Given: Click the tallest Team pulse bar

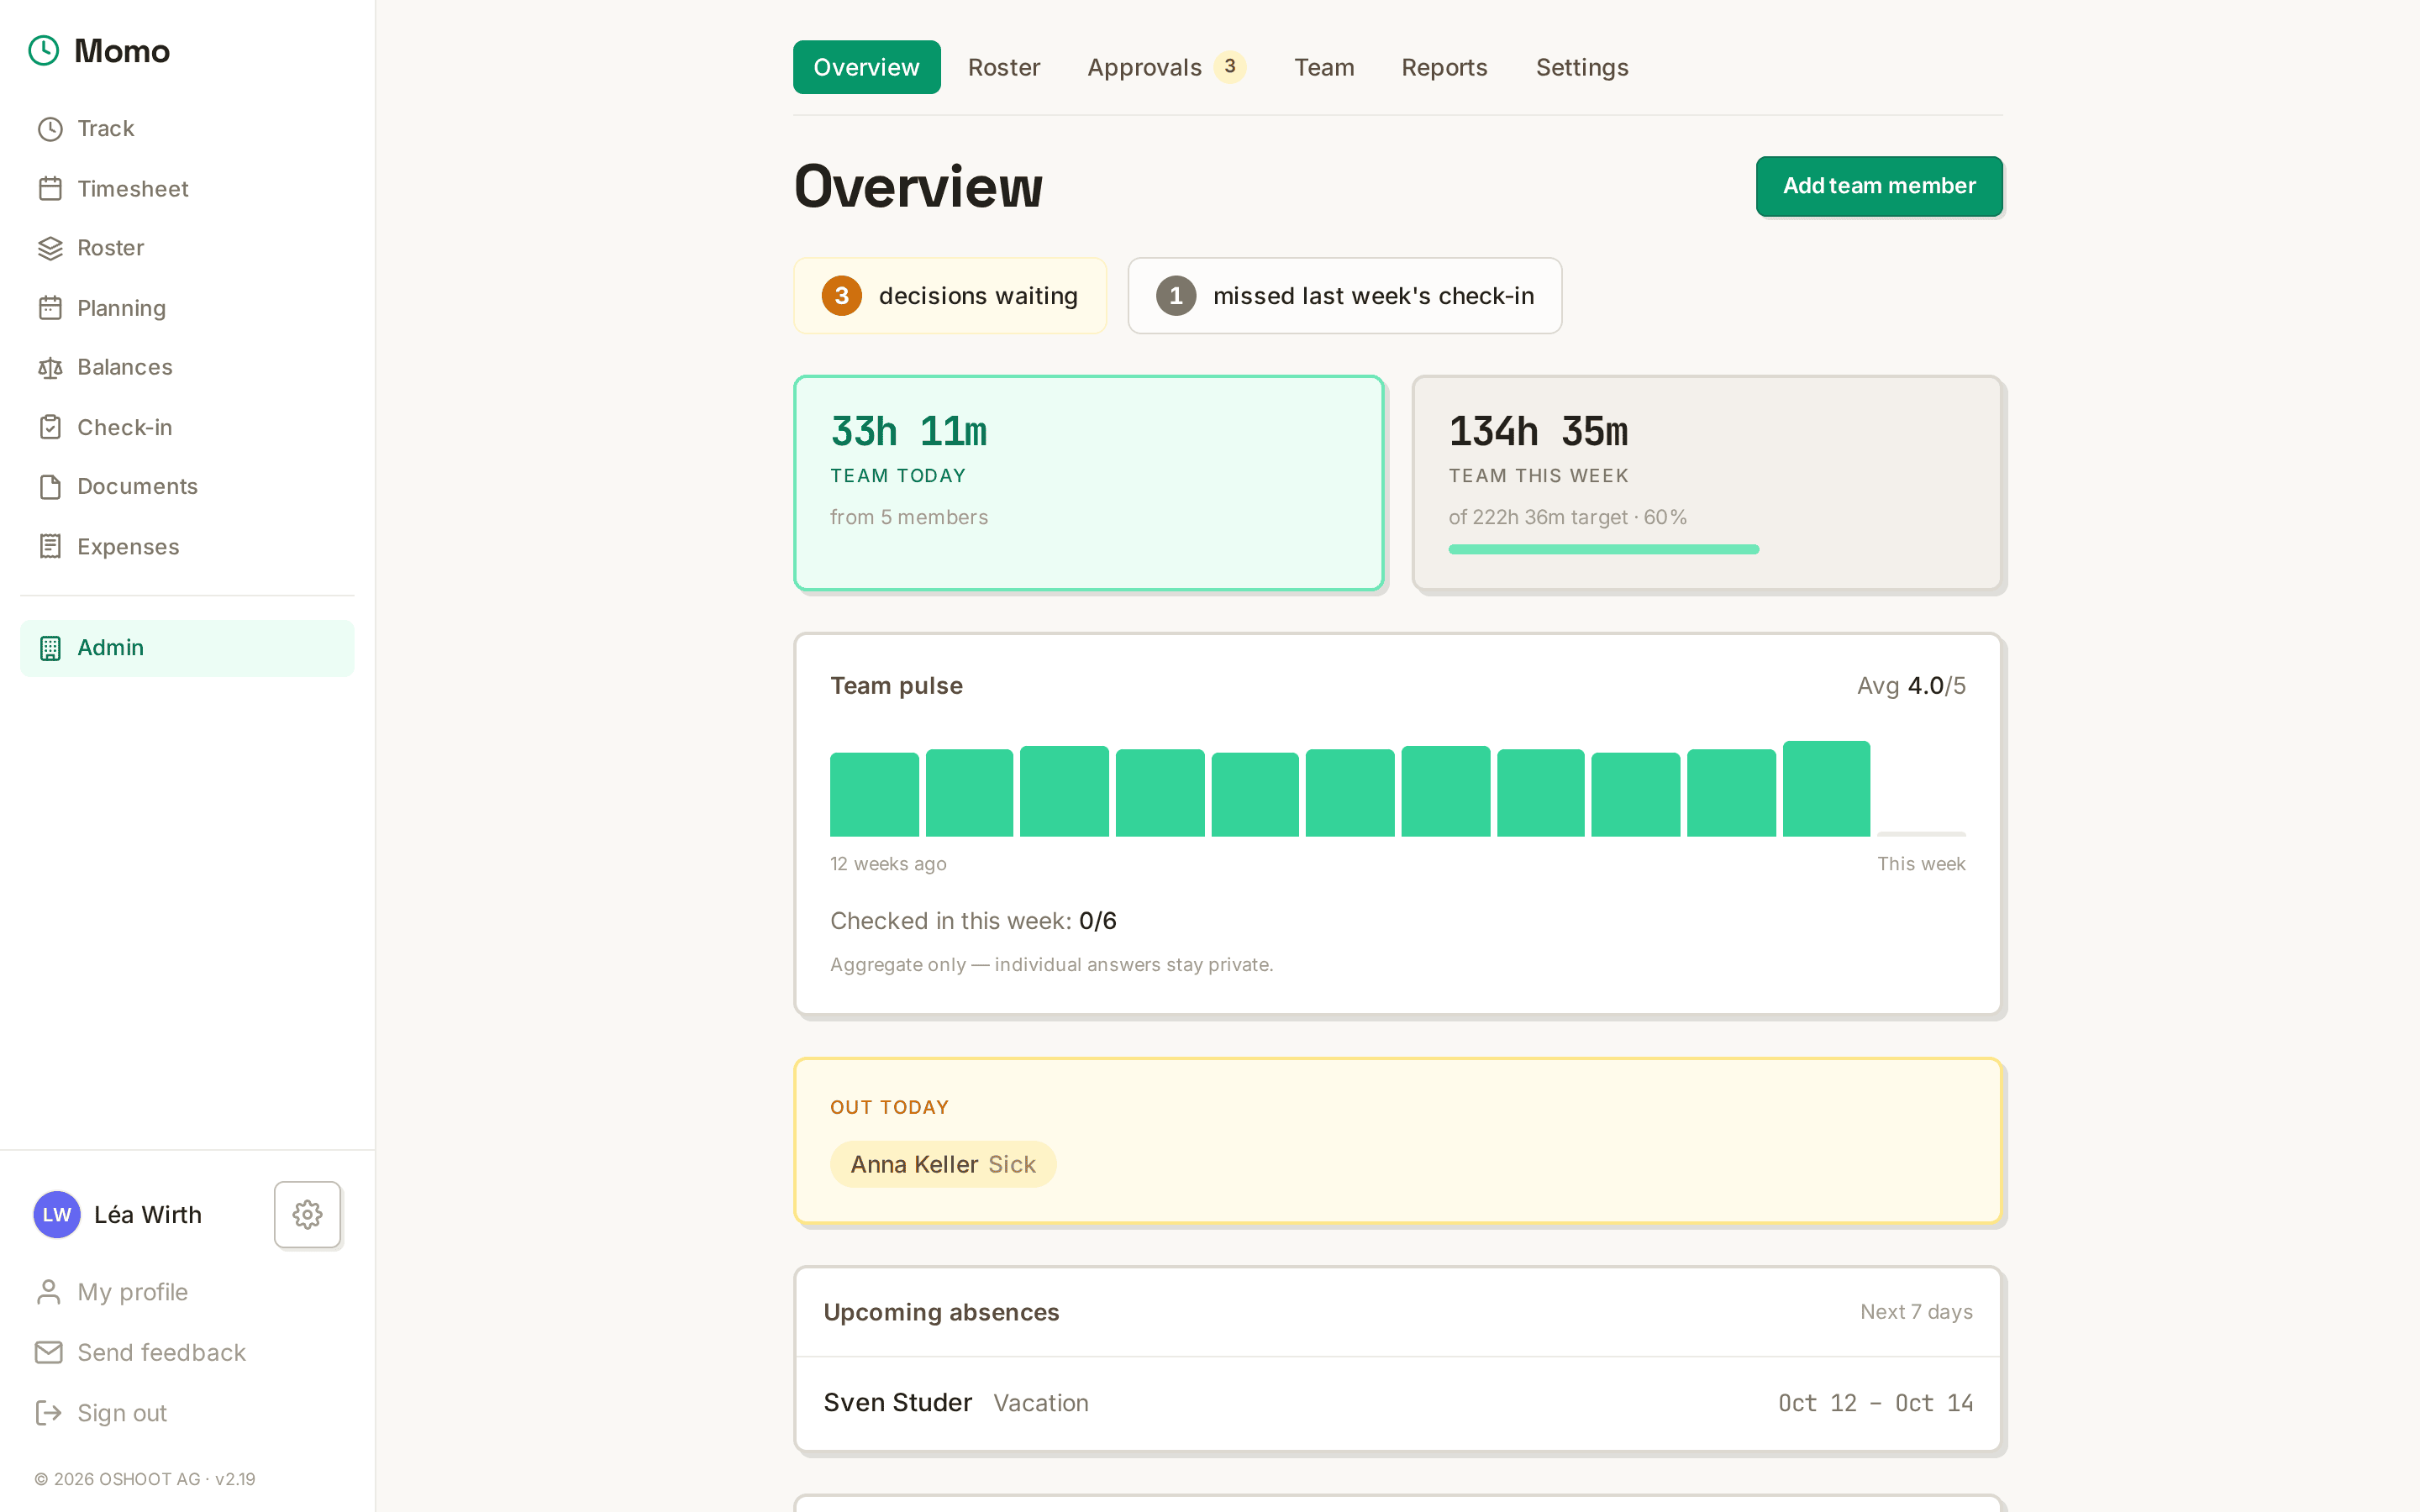Looking at the screenshot, I should [1826, 788].
